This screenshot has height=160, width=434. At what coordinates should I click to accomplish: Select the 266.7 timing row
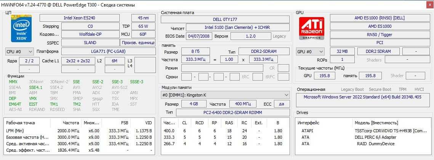coord(225,144)
